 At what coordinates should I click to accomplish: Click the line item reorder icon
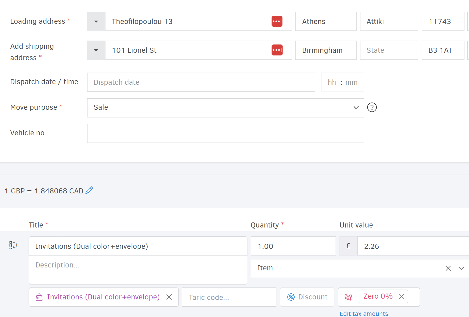[13, 245]
